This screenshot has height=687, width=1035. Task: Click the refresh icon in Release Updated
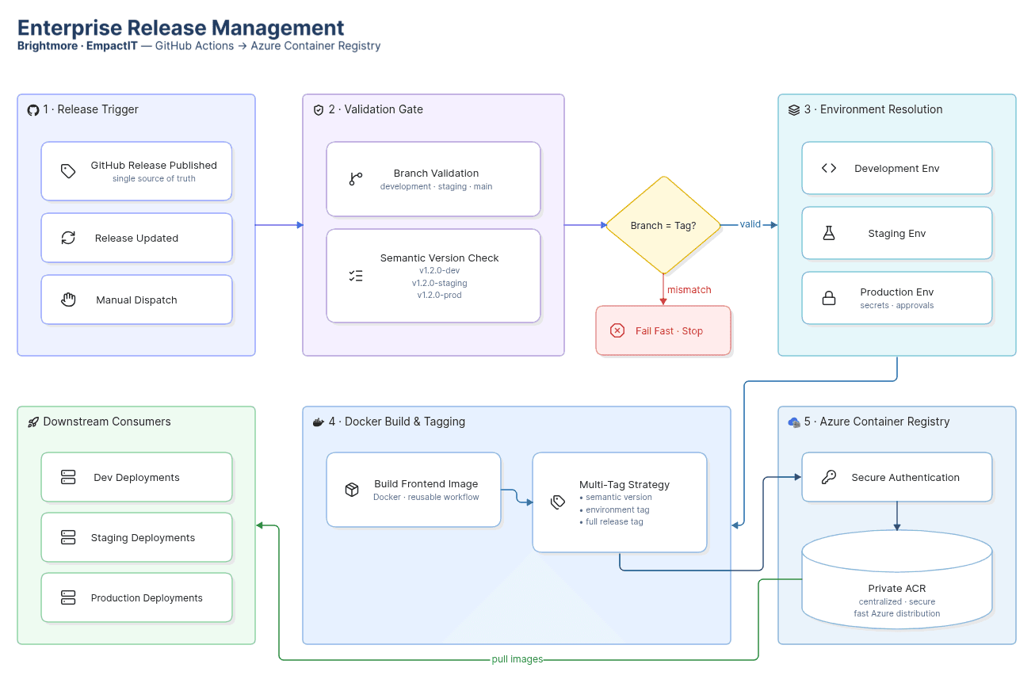tap(68, 238)
